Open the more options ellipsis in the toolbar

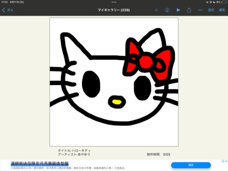[200, 10]
